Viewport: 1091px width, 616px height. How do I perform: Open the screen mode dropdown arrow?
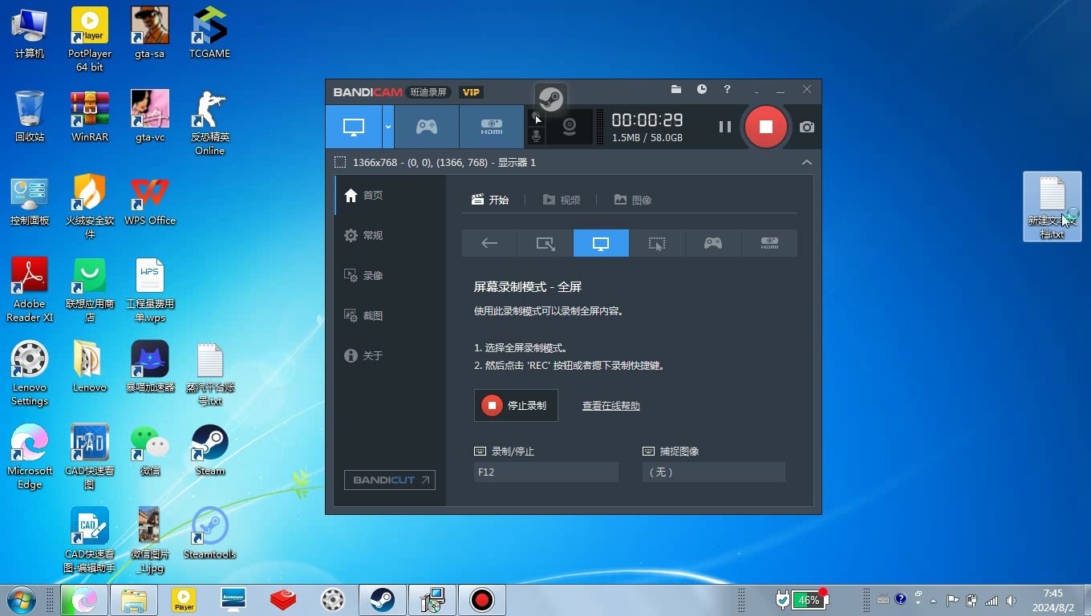[x=388, y=127]
